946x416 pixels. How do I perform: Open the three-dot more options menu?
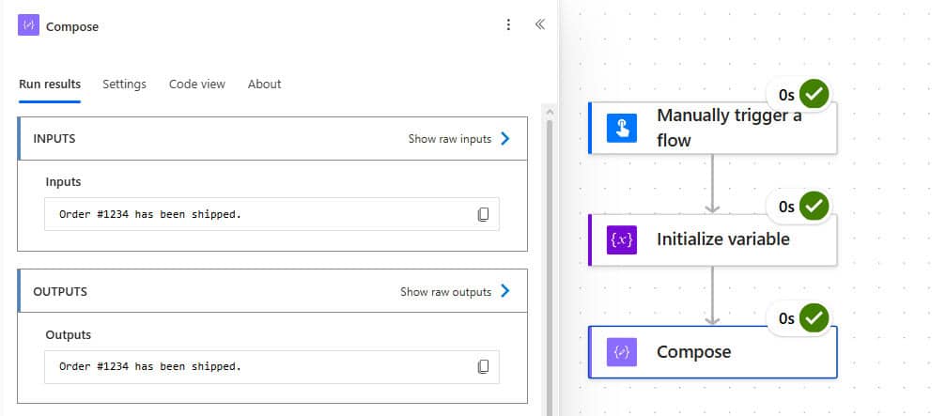pos(508,24)
